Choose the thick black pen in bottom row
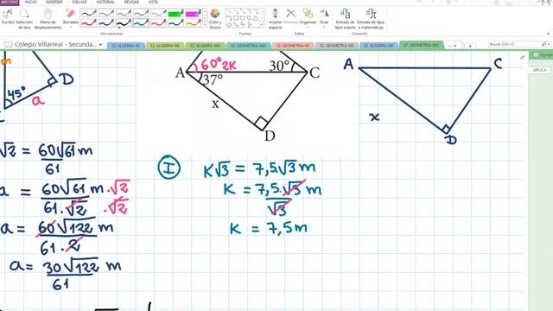 click(x=124, y=23)
